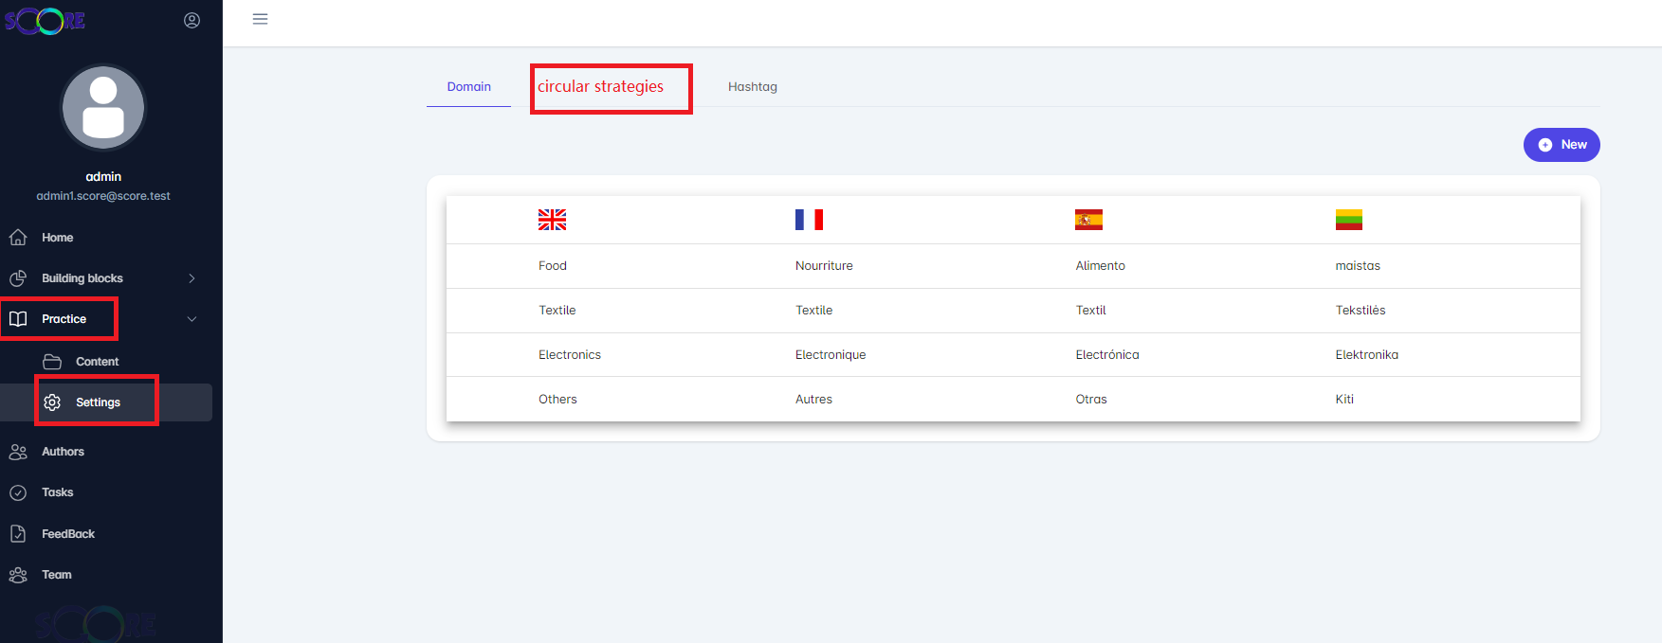Image resolution: width=1662 pixels, height=643 pixels.
Task: Click the UK flag column header
Action: (552, 220)
